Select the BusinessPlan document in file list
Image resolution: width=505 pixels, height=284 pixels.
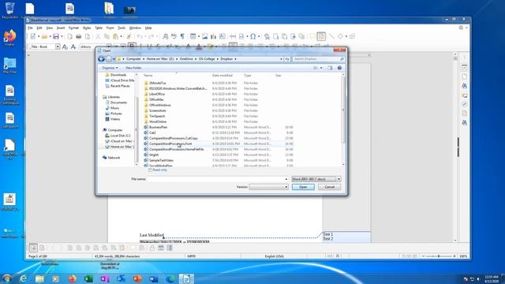(158, 127)
